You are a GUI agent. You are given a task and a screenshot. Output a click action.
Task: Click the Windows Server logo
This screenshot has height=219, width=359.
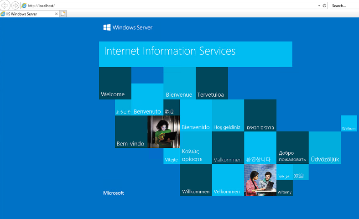pos(128,27)
